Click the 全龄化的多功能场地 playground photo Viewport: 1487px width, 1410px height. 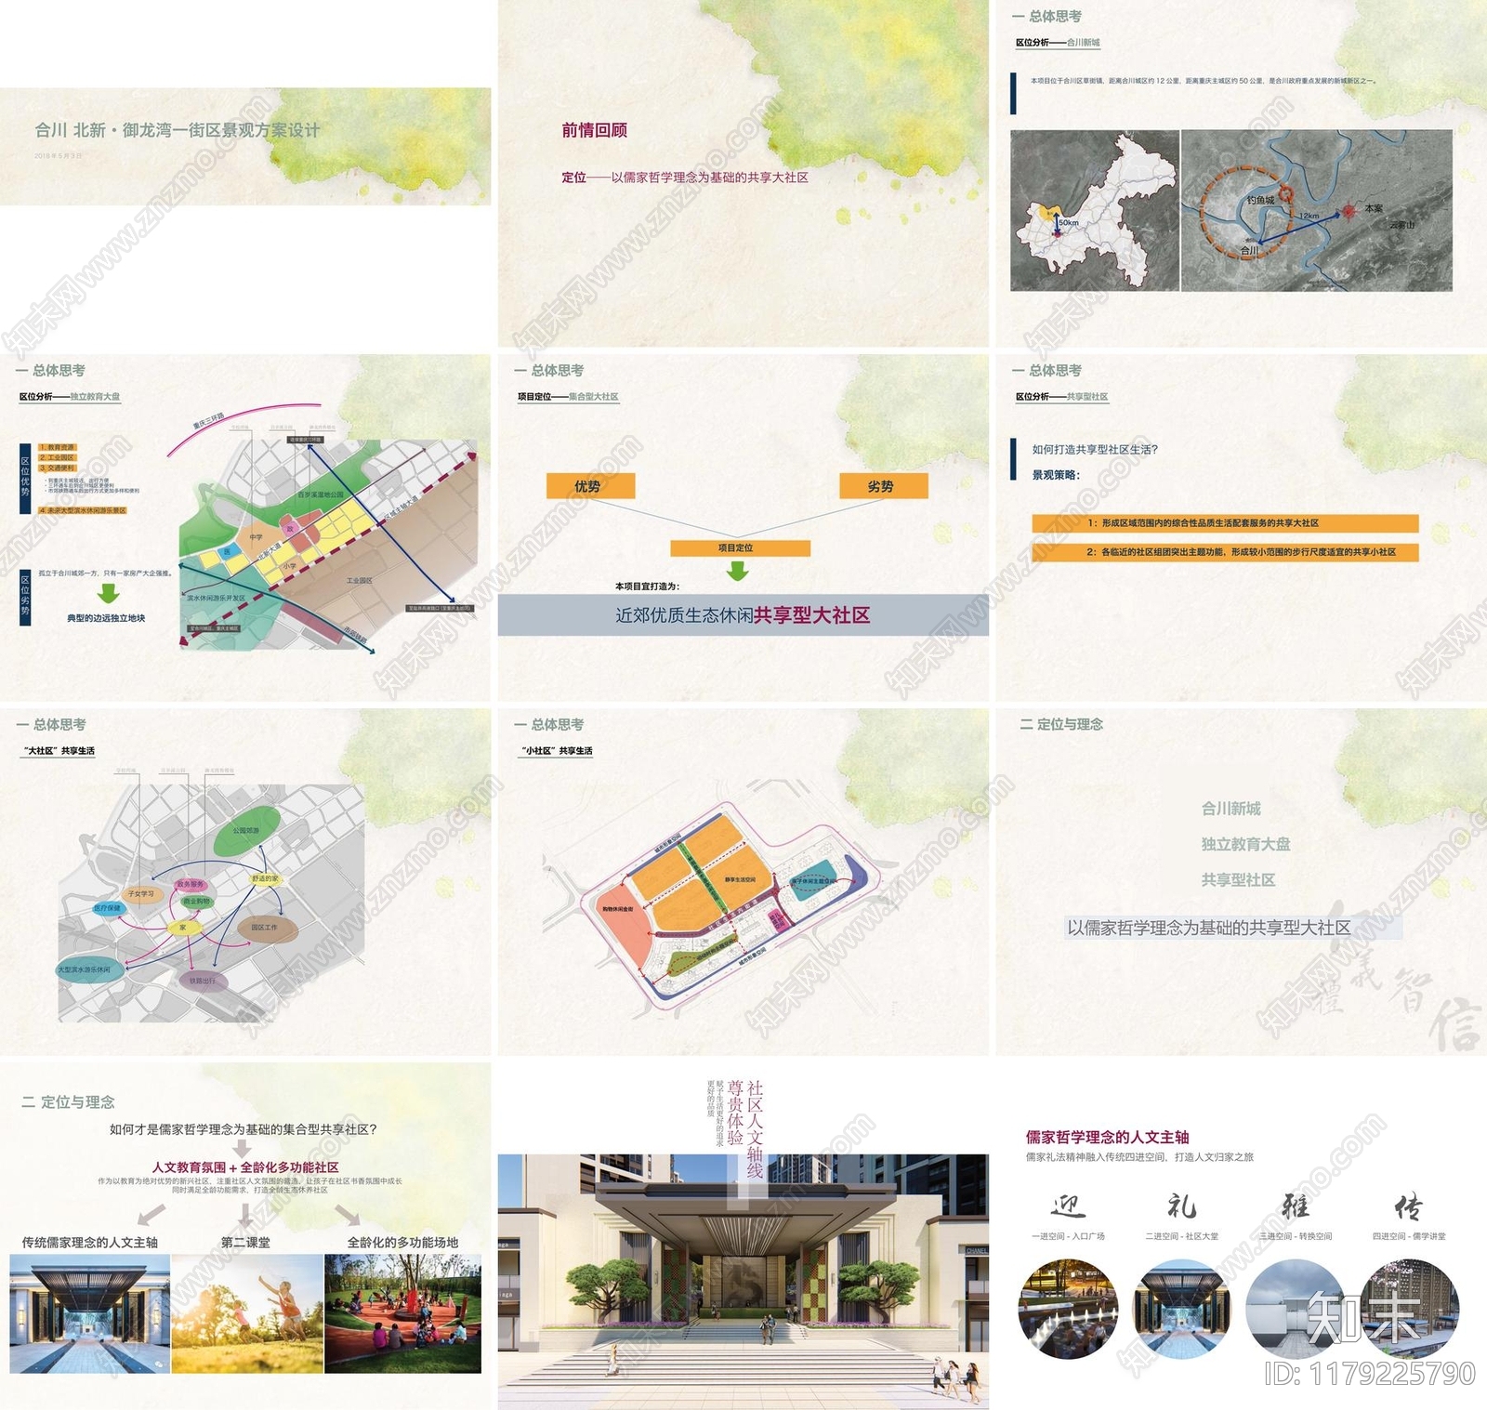pyautogui.click(x=403, y=1314)
